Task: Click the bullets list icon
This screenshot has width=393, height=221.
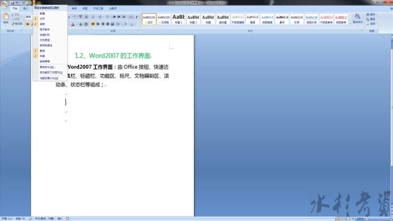Action: click(x=93, y=17)
